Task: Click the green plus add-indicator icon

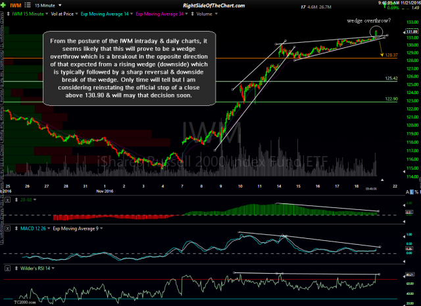Action: point(3,5)
